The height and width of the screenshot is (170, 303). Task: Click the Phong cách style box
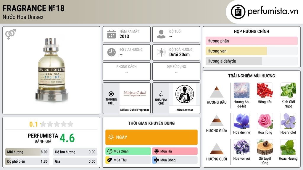[127, 71]
